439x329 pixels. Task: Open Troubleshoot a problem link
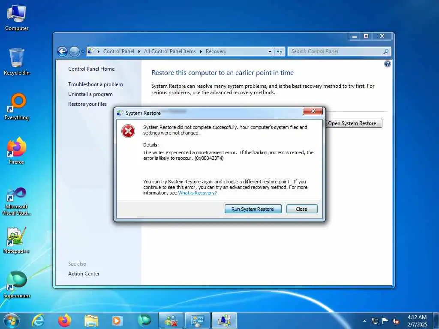(96, 84)
